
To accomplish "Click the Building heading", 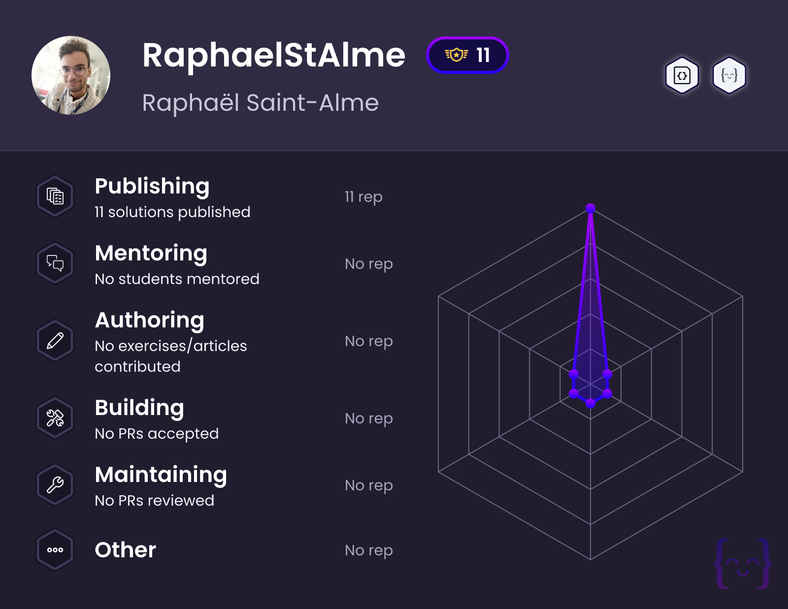I will (139, 408).
